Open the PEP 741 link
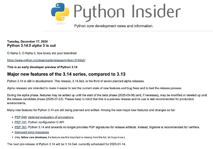The image size is (213, 149). coord(21,122)
